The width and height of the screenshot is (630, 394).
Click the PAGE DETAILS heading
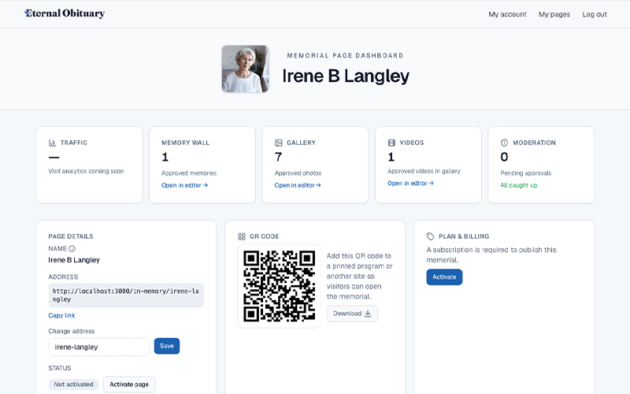click(x=71, y=236)
